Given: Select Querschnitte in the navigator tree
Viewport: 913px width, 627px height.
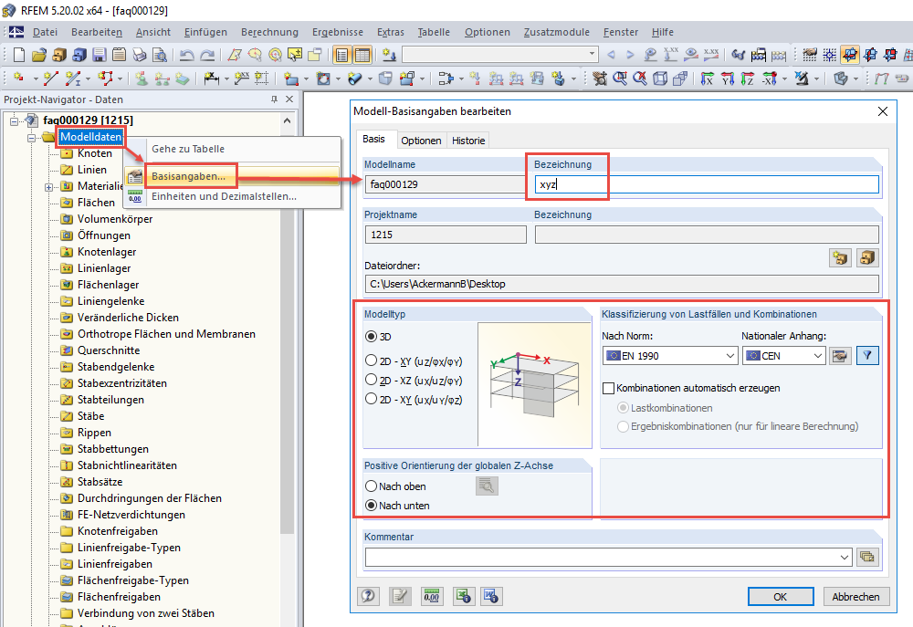Looking at the screenshot, I should [109, 350].
